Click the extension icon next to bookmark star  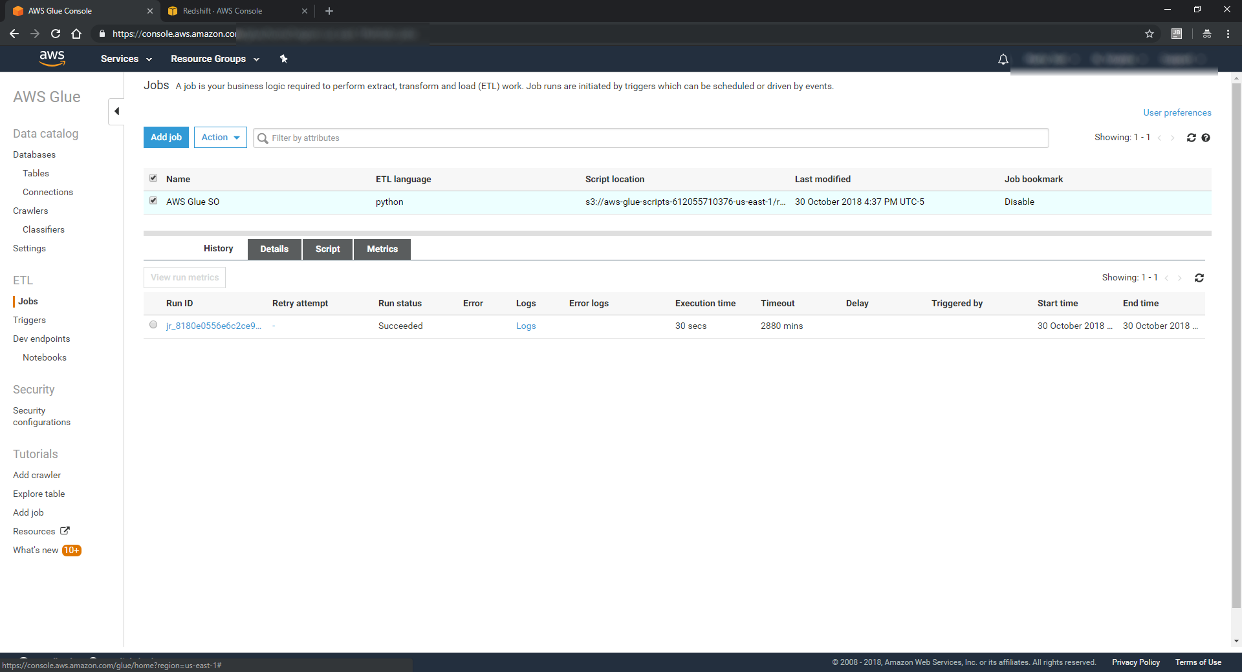[1177, 34]
